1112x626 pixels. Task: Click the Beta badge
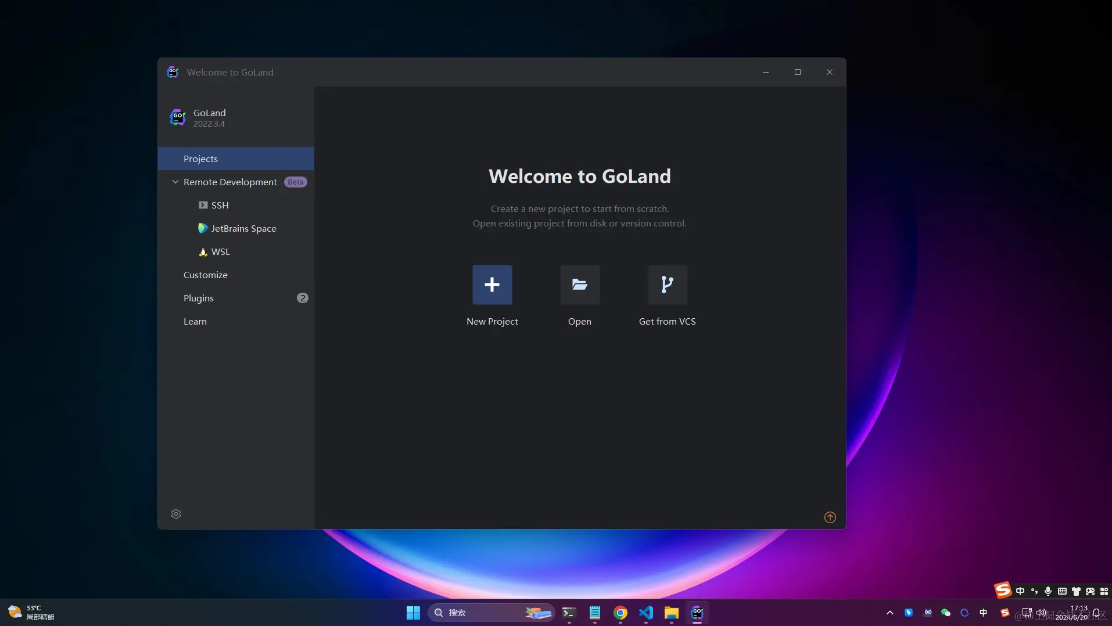coord(296,182)
